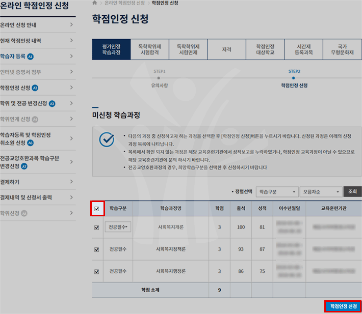The image size is (362, 314).
Task: Click the A7 badge under 전공교양호환과목 변경신청
Action: coord(24,166)
